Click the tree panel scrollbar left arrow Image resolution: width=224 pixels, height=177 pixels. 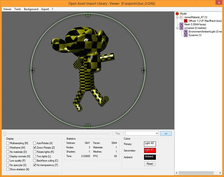(176, 173)
